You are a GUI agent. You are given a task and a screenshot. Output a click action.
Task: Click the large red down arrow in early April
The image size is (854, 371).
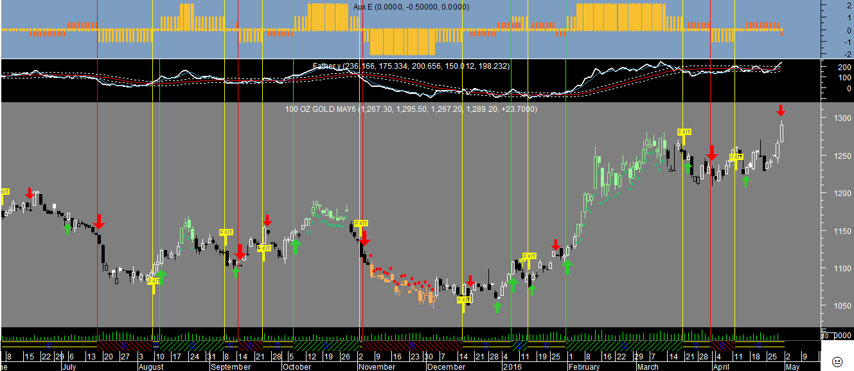(x=712, y=153)
